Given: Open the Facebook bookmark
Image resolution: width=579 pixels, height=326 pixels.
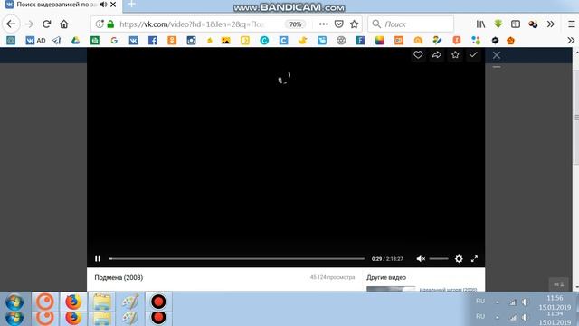Looking at the screenshot, I should [153, 40].
